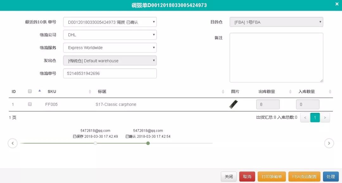
Task: Open the logistics company DHL dropdown
Action: pyautogui.click(x=110, y=35)
